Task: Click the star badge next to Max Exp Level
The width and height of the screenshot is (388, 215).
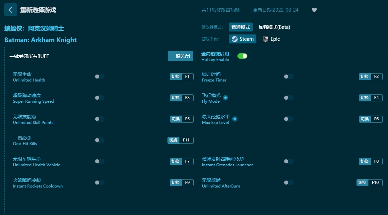Action: [x=235, y=119]
